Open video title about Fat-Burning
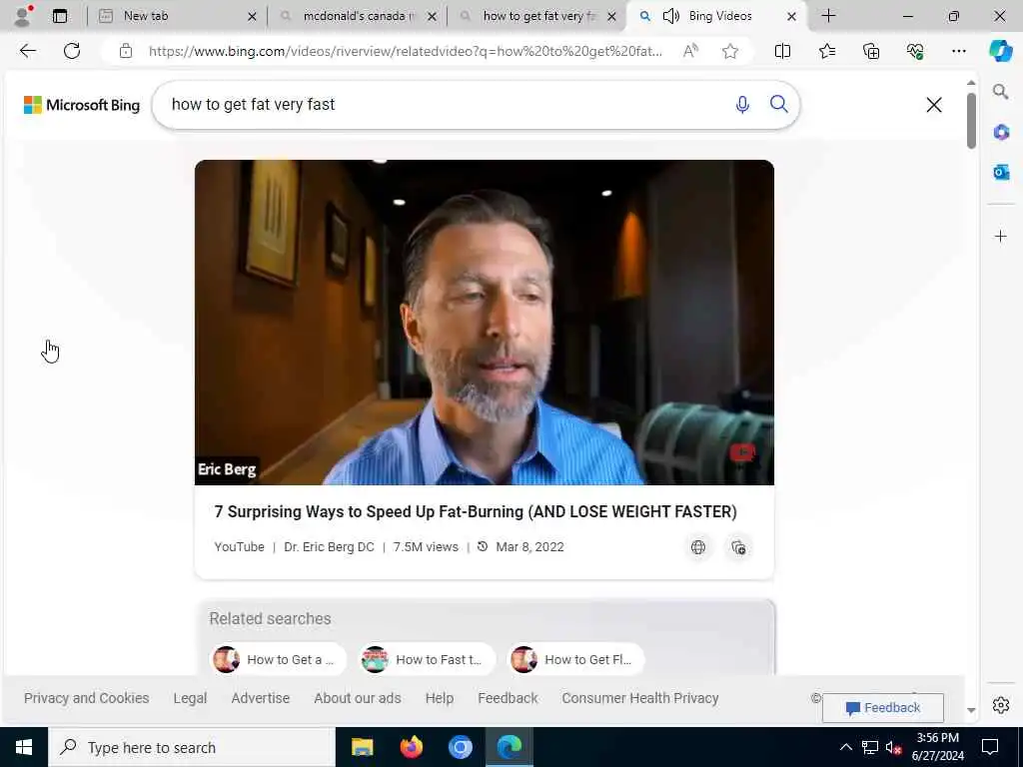Viewport: 1023px width, 767px height. (476, 512)
